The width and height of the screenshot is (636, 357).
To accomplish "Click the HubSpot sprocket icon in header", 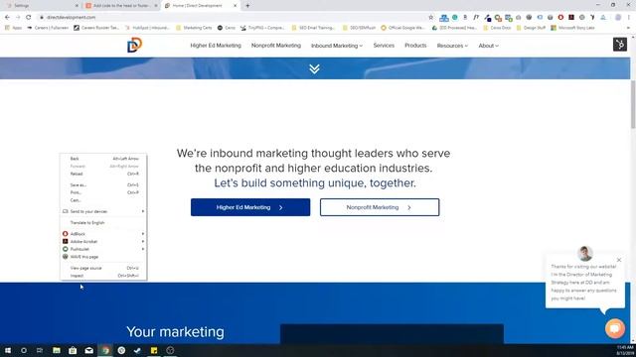I will [x=620, y=44].
